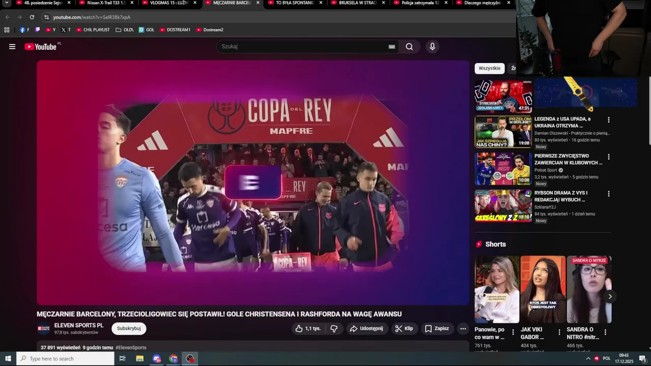Open the SANDRA O NITRO short
651x366 pixels.
589,289
